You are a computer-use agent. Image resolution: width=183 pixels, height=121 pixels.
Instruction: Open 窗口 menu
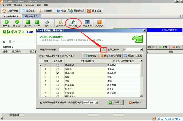pyautogui.click(x=39, y=5)
